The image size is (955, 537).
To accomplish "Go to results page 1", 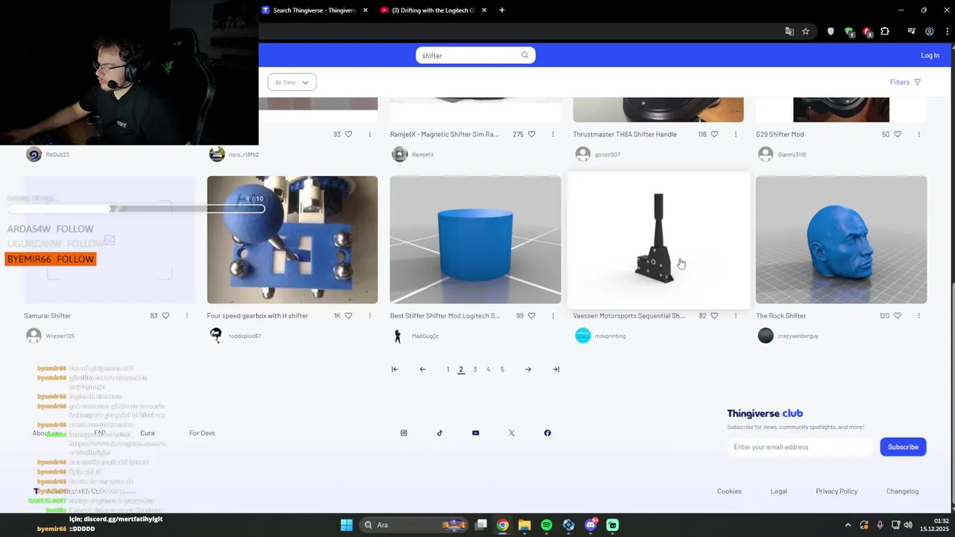I will (448, 369).
